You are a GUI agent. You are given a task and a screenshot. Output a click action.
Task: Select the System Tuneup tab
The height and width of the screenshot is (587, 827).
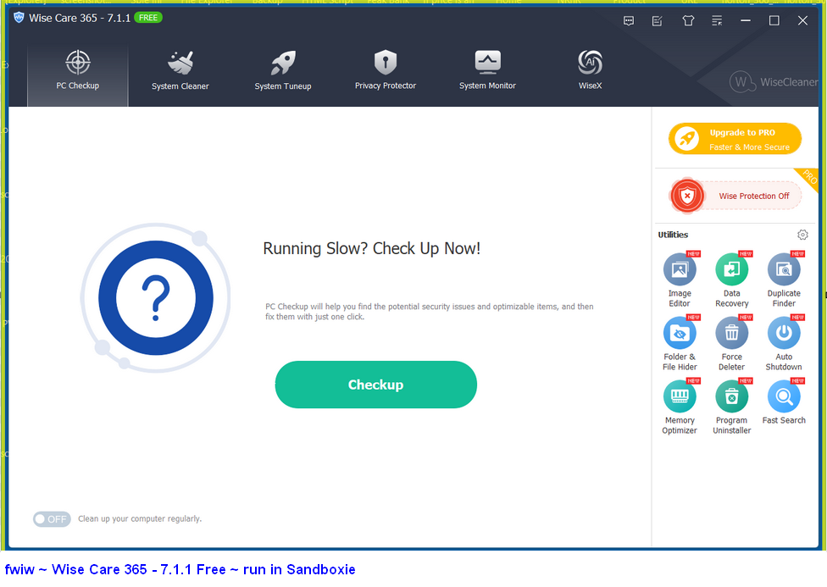pyautogui.click(x=283, y=70)
